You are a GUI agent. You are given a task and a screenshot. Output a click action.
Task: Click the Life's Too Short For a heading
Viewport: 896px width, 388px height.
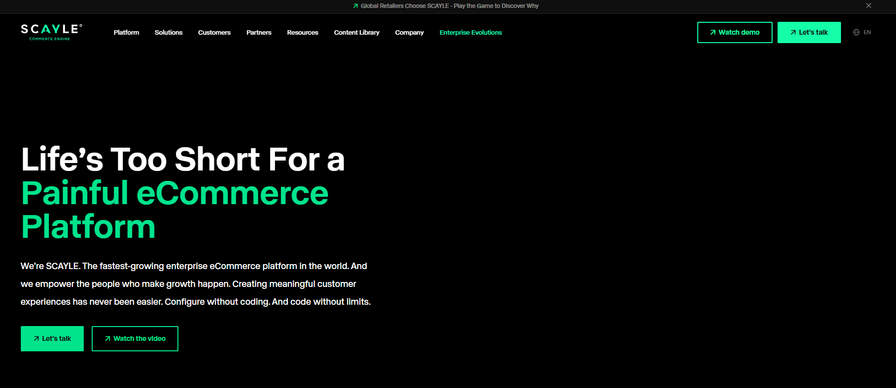click(x=183, y=159)
